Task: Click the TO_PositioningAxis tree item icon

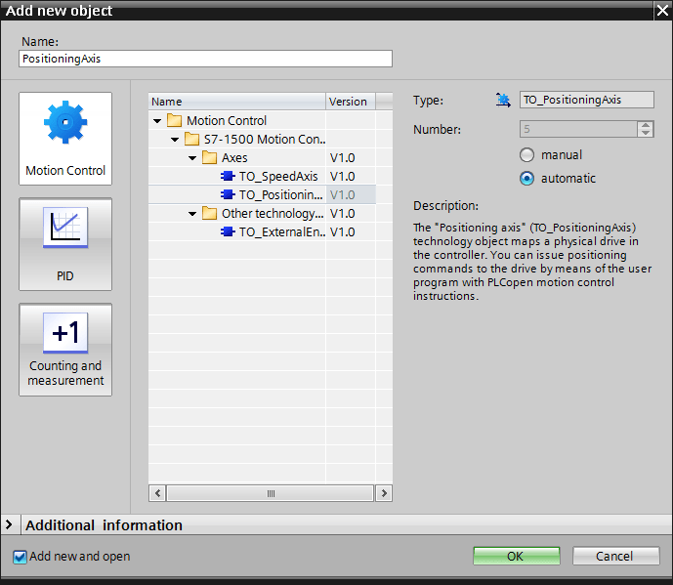Action: [228, 195]
